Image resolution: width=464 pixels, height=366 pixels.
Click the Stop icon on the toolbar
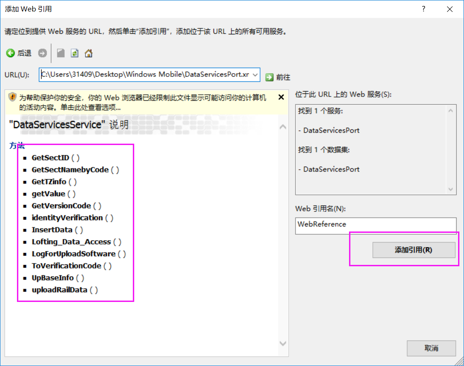60,53
